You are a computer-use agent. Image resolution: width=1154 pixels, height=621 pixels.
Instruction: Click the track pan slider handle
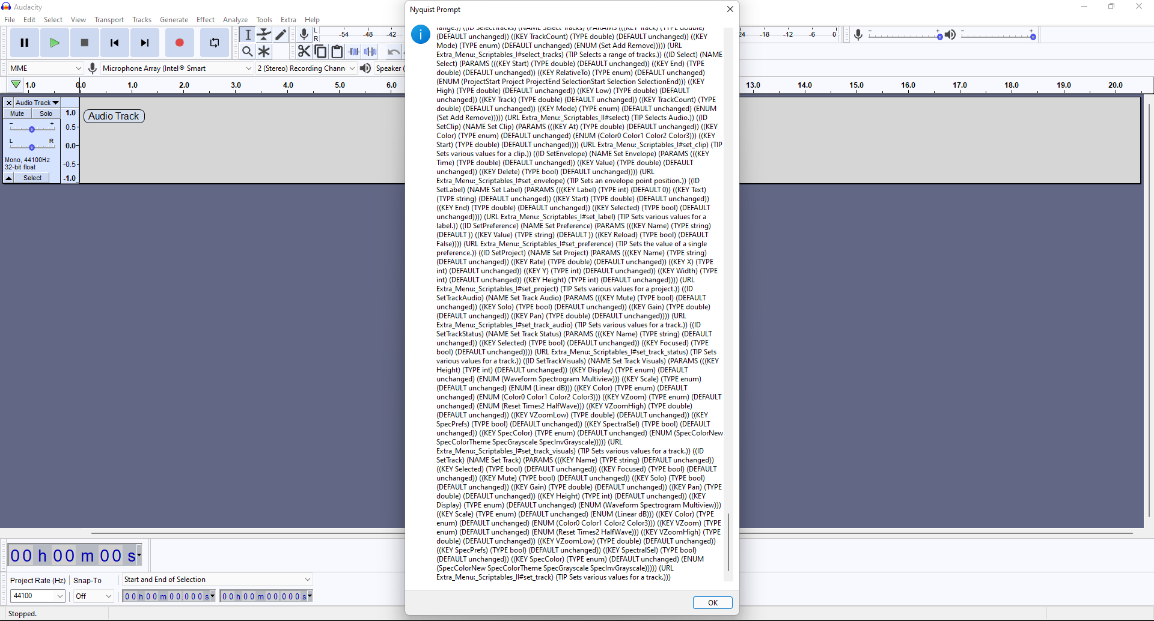32,147
